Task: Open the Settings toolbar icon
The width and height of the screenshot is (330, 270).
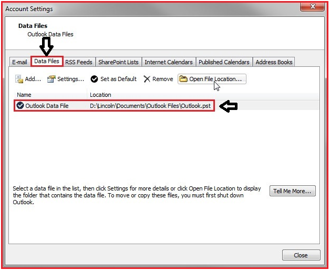Action: click(51, 79)
